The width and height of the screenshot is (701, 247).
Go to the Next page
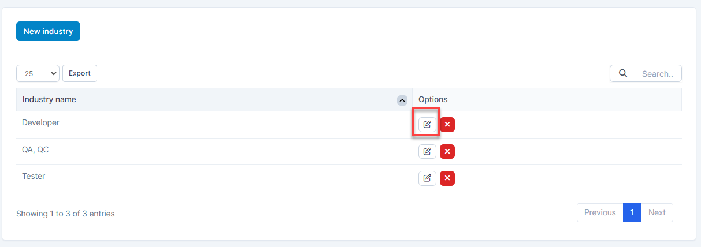(657, 212)
